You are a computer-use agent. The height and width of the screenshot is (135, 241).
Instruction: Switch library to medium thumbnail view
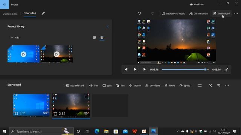(95, 37)
